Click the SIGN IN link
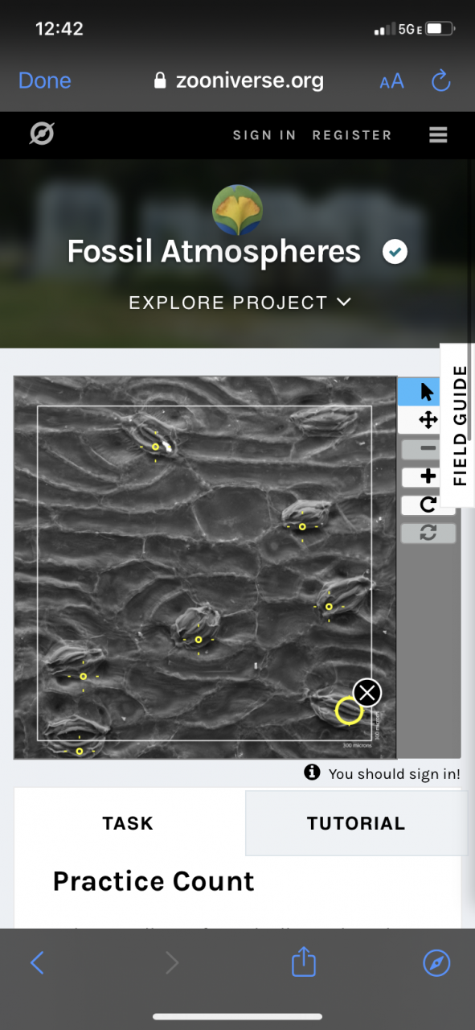The width and height of the screenshot is (475, 1030). 264,135
